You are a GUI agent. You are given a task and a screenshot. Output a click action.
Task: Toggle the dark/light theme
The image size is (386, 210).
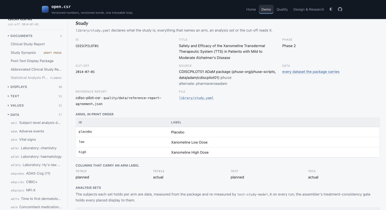tap(331, 9)
